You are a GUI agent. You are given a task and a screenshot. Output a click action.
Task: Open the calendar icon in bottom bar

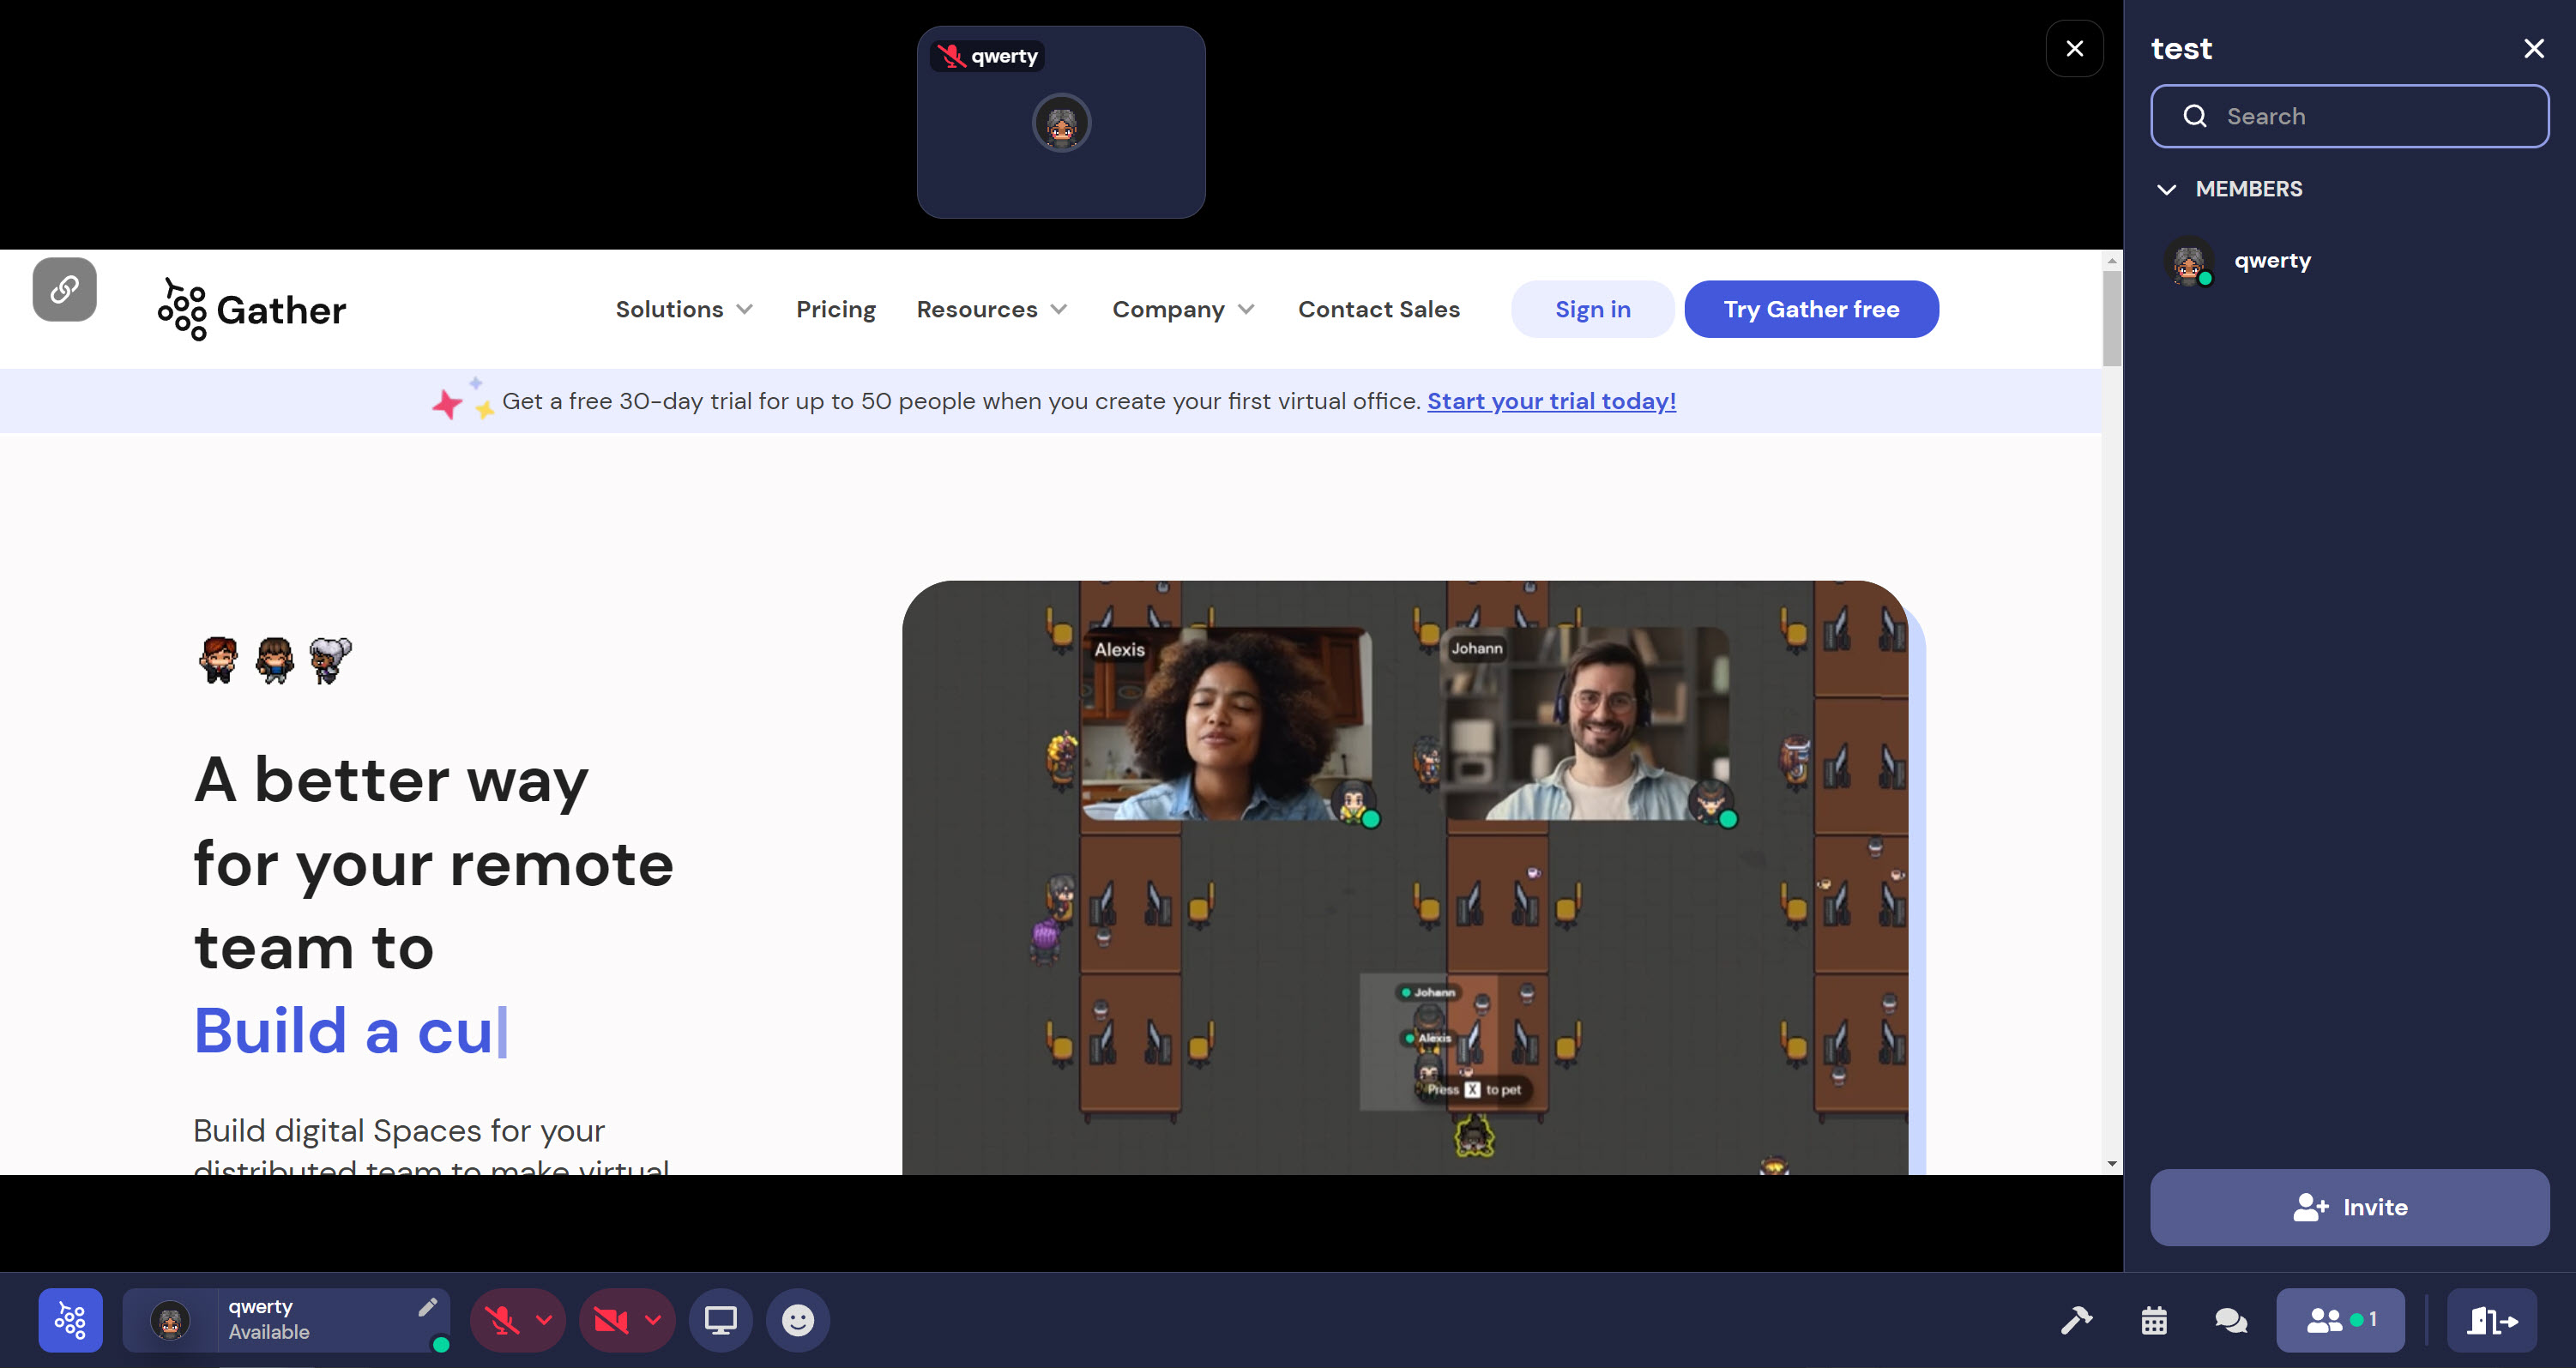pyautogui.click(x=2154, y=1320)
